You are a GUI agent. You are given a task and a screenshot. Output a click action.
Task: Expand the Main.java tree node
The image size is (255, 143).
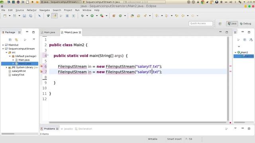tap(13, 60)
